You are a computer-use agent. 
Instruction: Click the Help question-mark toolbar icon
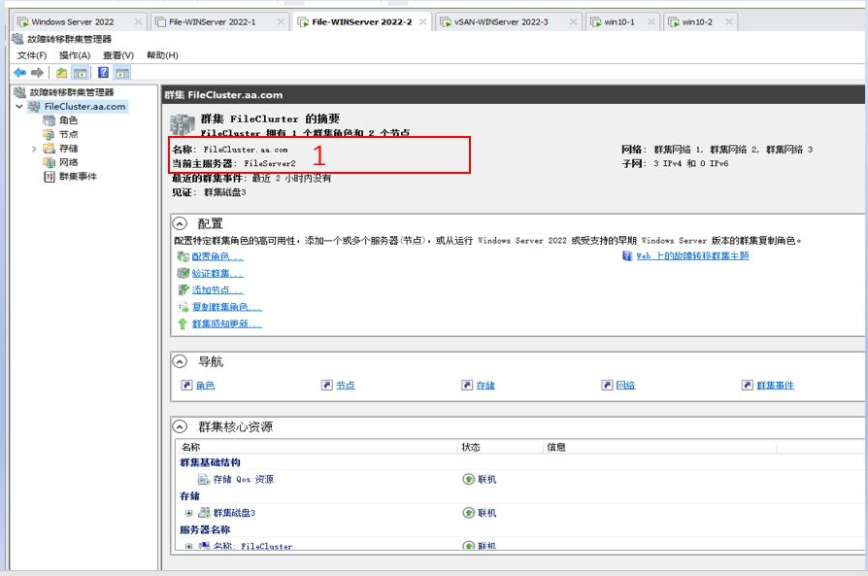click(x=103, y=73)
